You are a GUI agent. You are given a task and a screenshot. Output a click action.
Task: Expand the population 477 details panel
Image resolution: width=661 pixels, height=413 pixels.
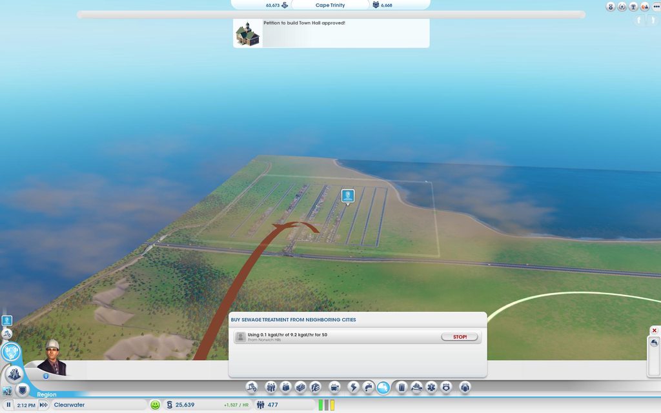pos(271,405)
